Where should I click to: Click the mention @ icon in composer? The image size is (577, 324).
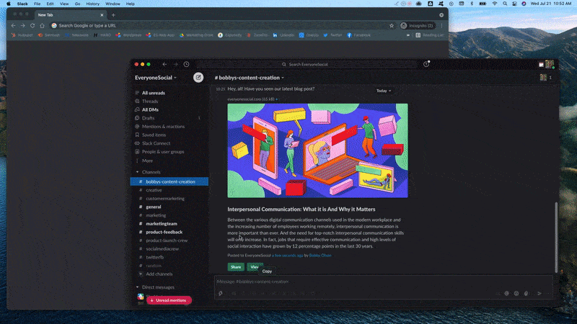(x=507, y=294)
